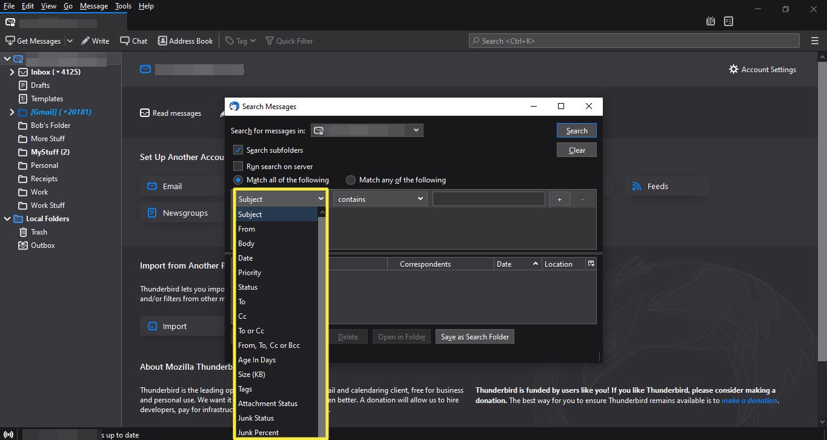Image resolution: width=827 pixels, height=440 pixels.
Task: Click the Clear button
Action: (x=577, y=150)
